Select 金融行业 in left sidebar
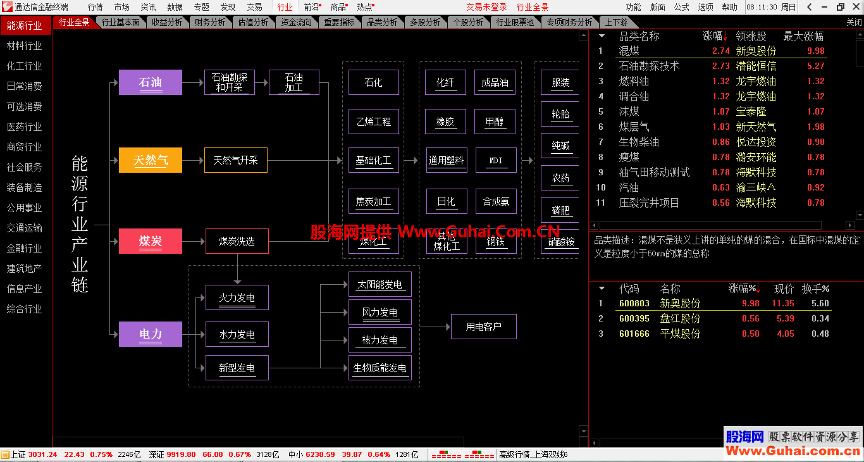This screenshot has height=462, width=864. pyautogui.click(x=25, y=248)
